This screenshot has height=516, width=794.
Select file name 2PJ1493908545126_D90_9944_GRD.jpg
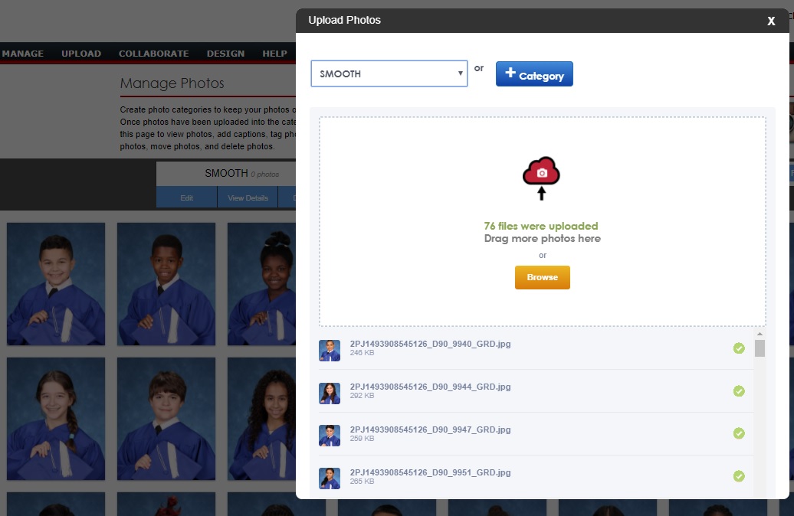click(430, 387)
